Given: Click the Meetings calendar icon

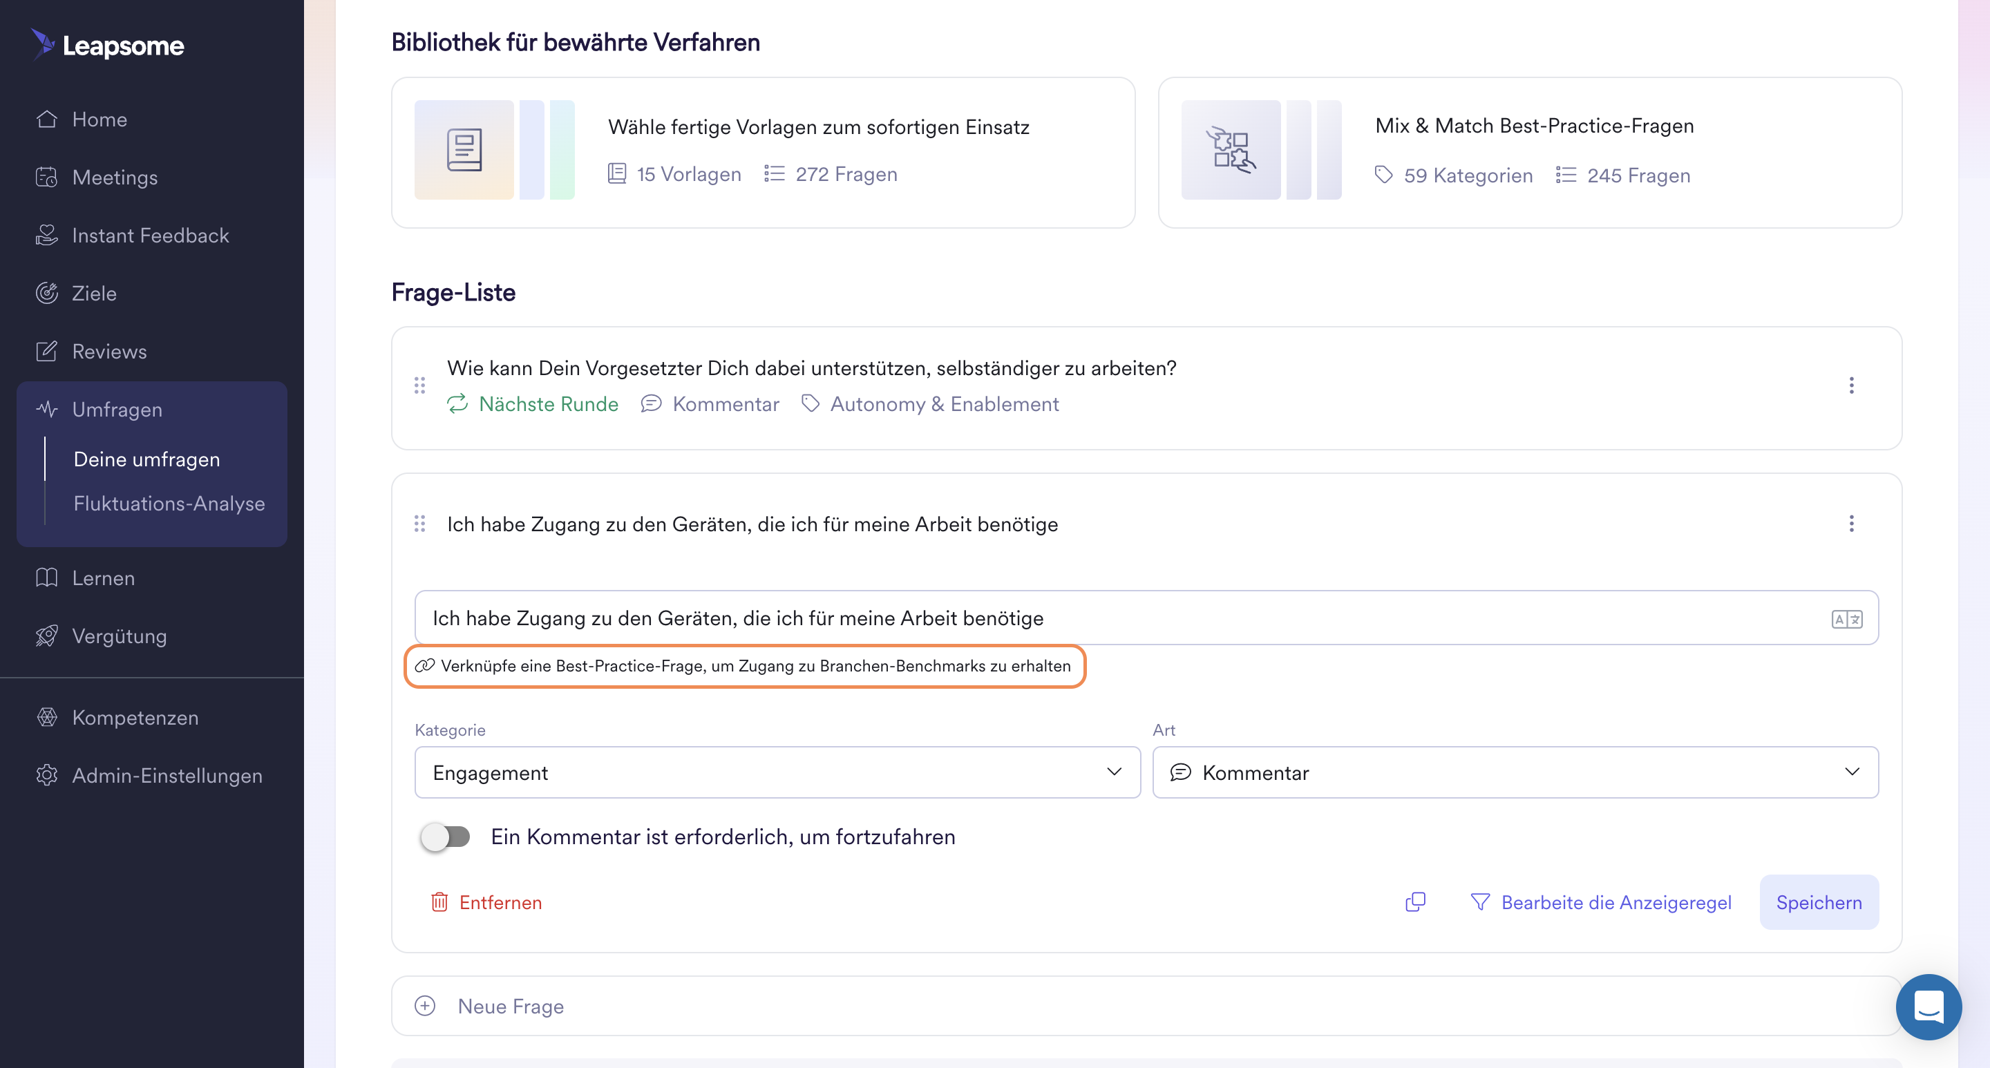Looking at the screenshot, I should coord(46,177).
